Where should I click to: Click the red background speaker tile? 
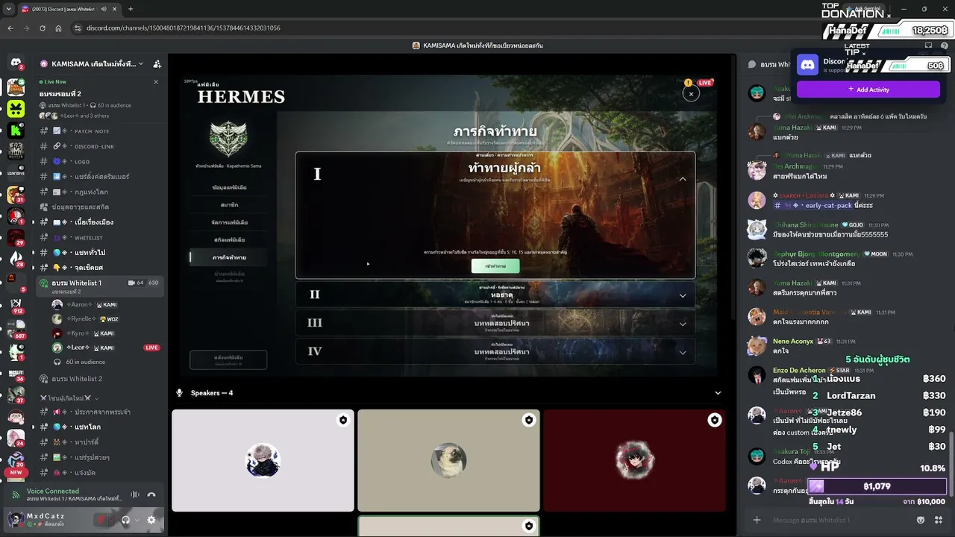pyautogui.click(x=634, y=460)
